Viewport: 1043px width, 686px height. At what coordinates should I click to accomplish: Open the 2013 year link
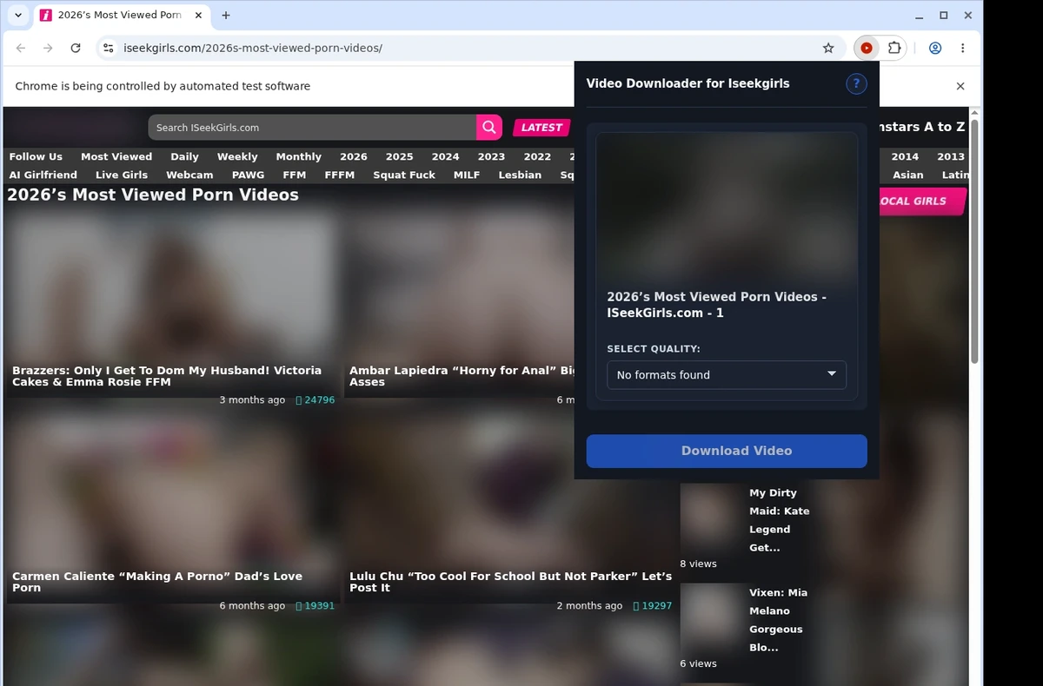[951, 156]
